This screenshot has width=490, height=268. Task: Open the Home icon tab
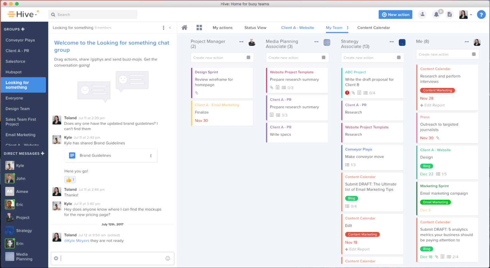(x=184, y=28)
